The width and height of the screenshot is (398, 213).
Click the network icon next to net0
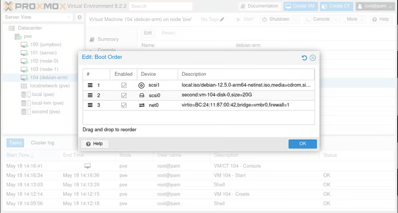(x=141, y=105)
